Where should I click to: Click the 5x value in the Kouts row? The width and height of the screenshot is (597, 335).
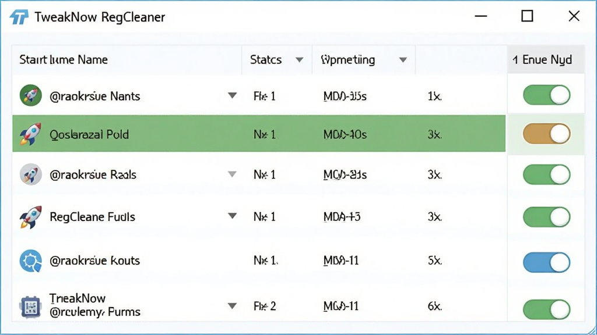point(434,261)
